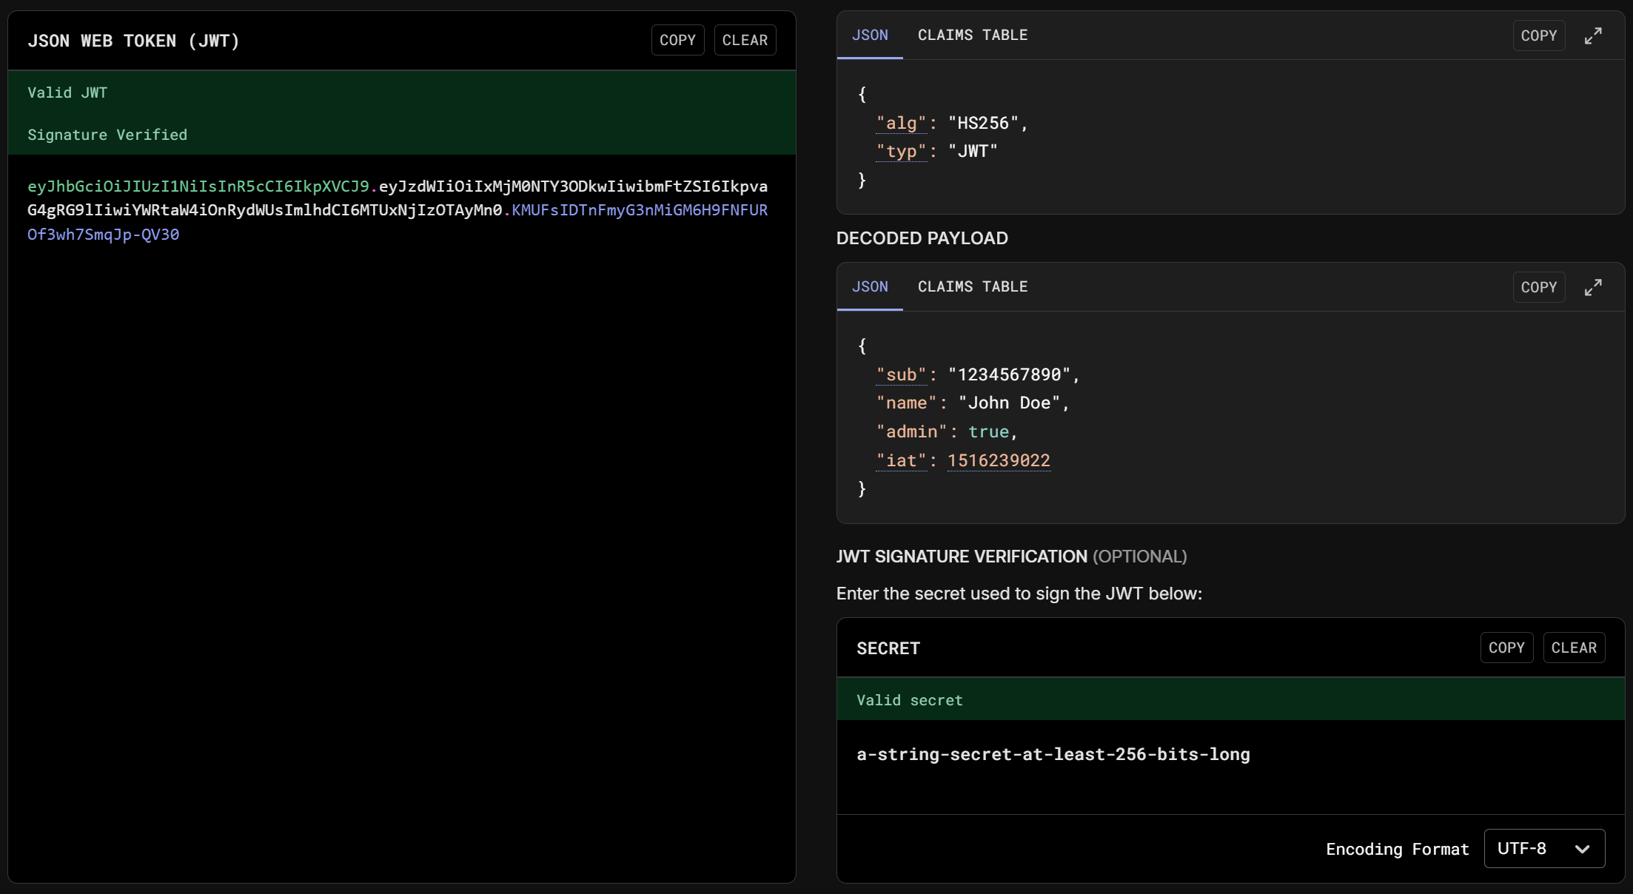Clear the secret field
1633x894 pixels.
click(1574, 648)
